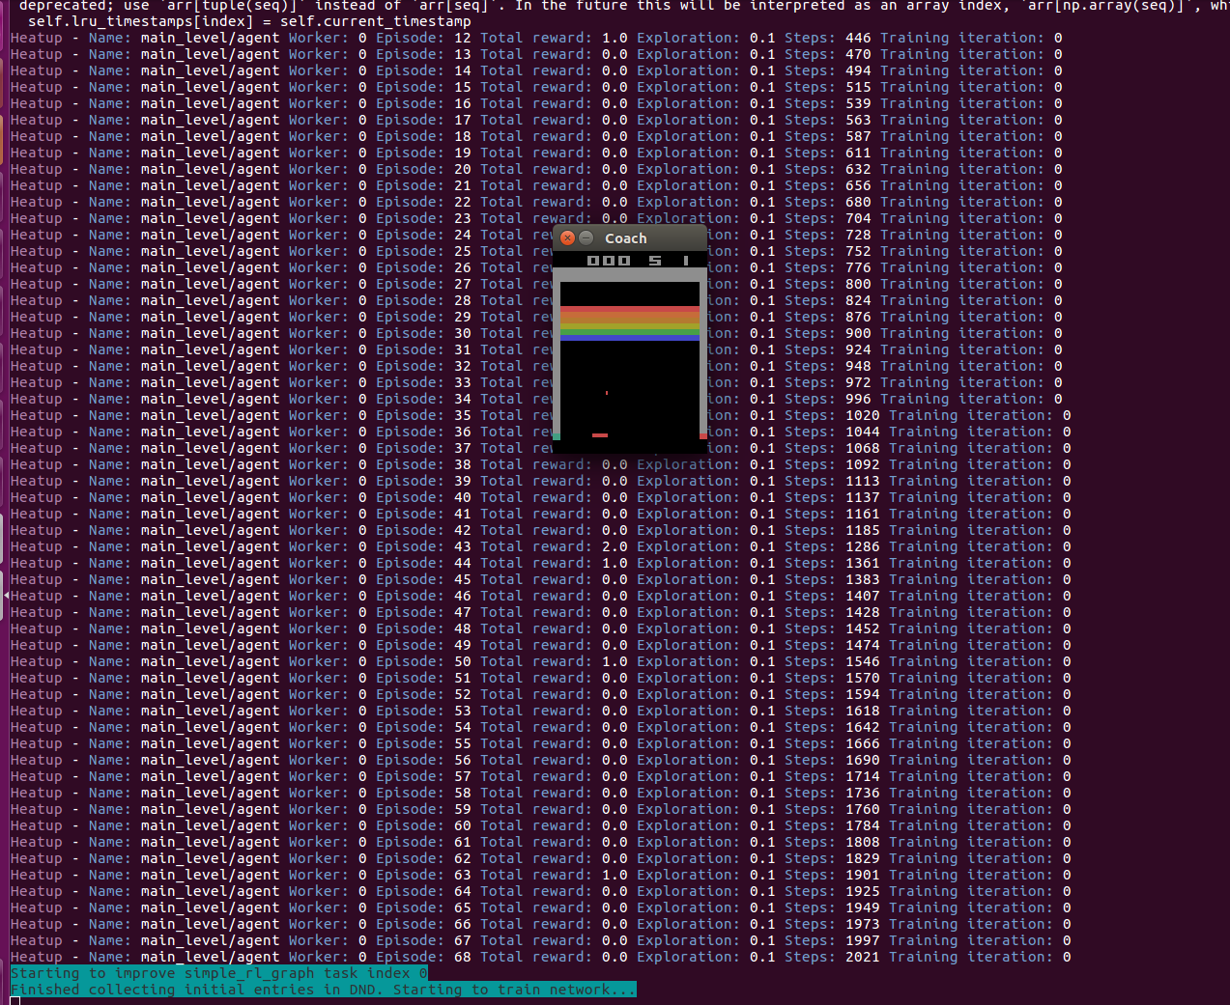1230x1005 pixels.
Task: Click 'Episode: 63' log row
Action: [x=423, y=875]
